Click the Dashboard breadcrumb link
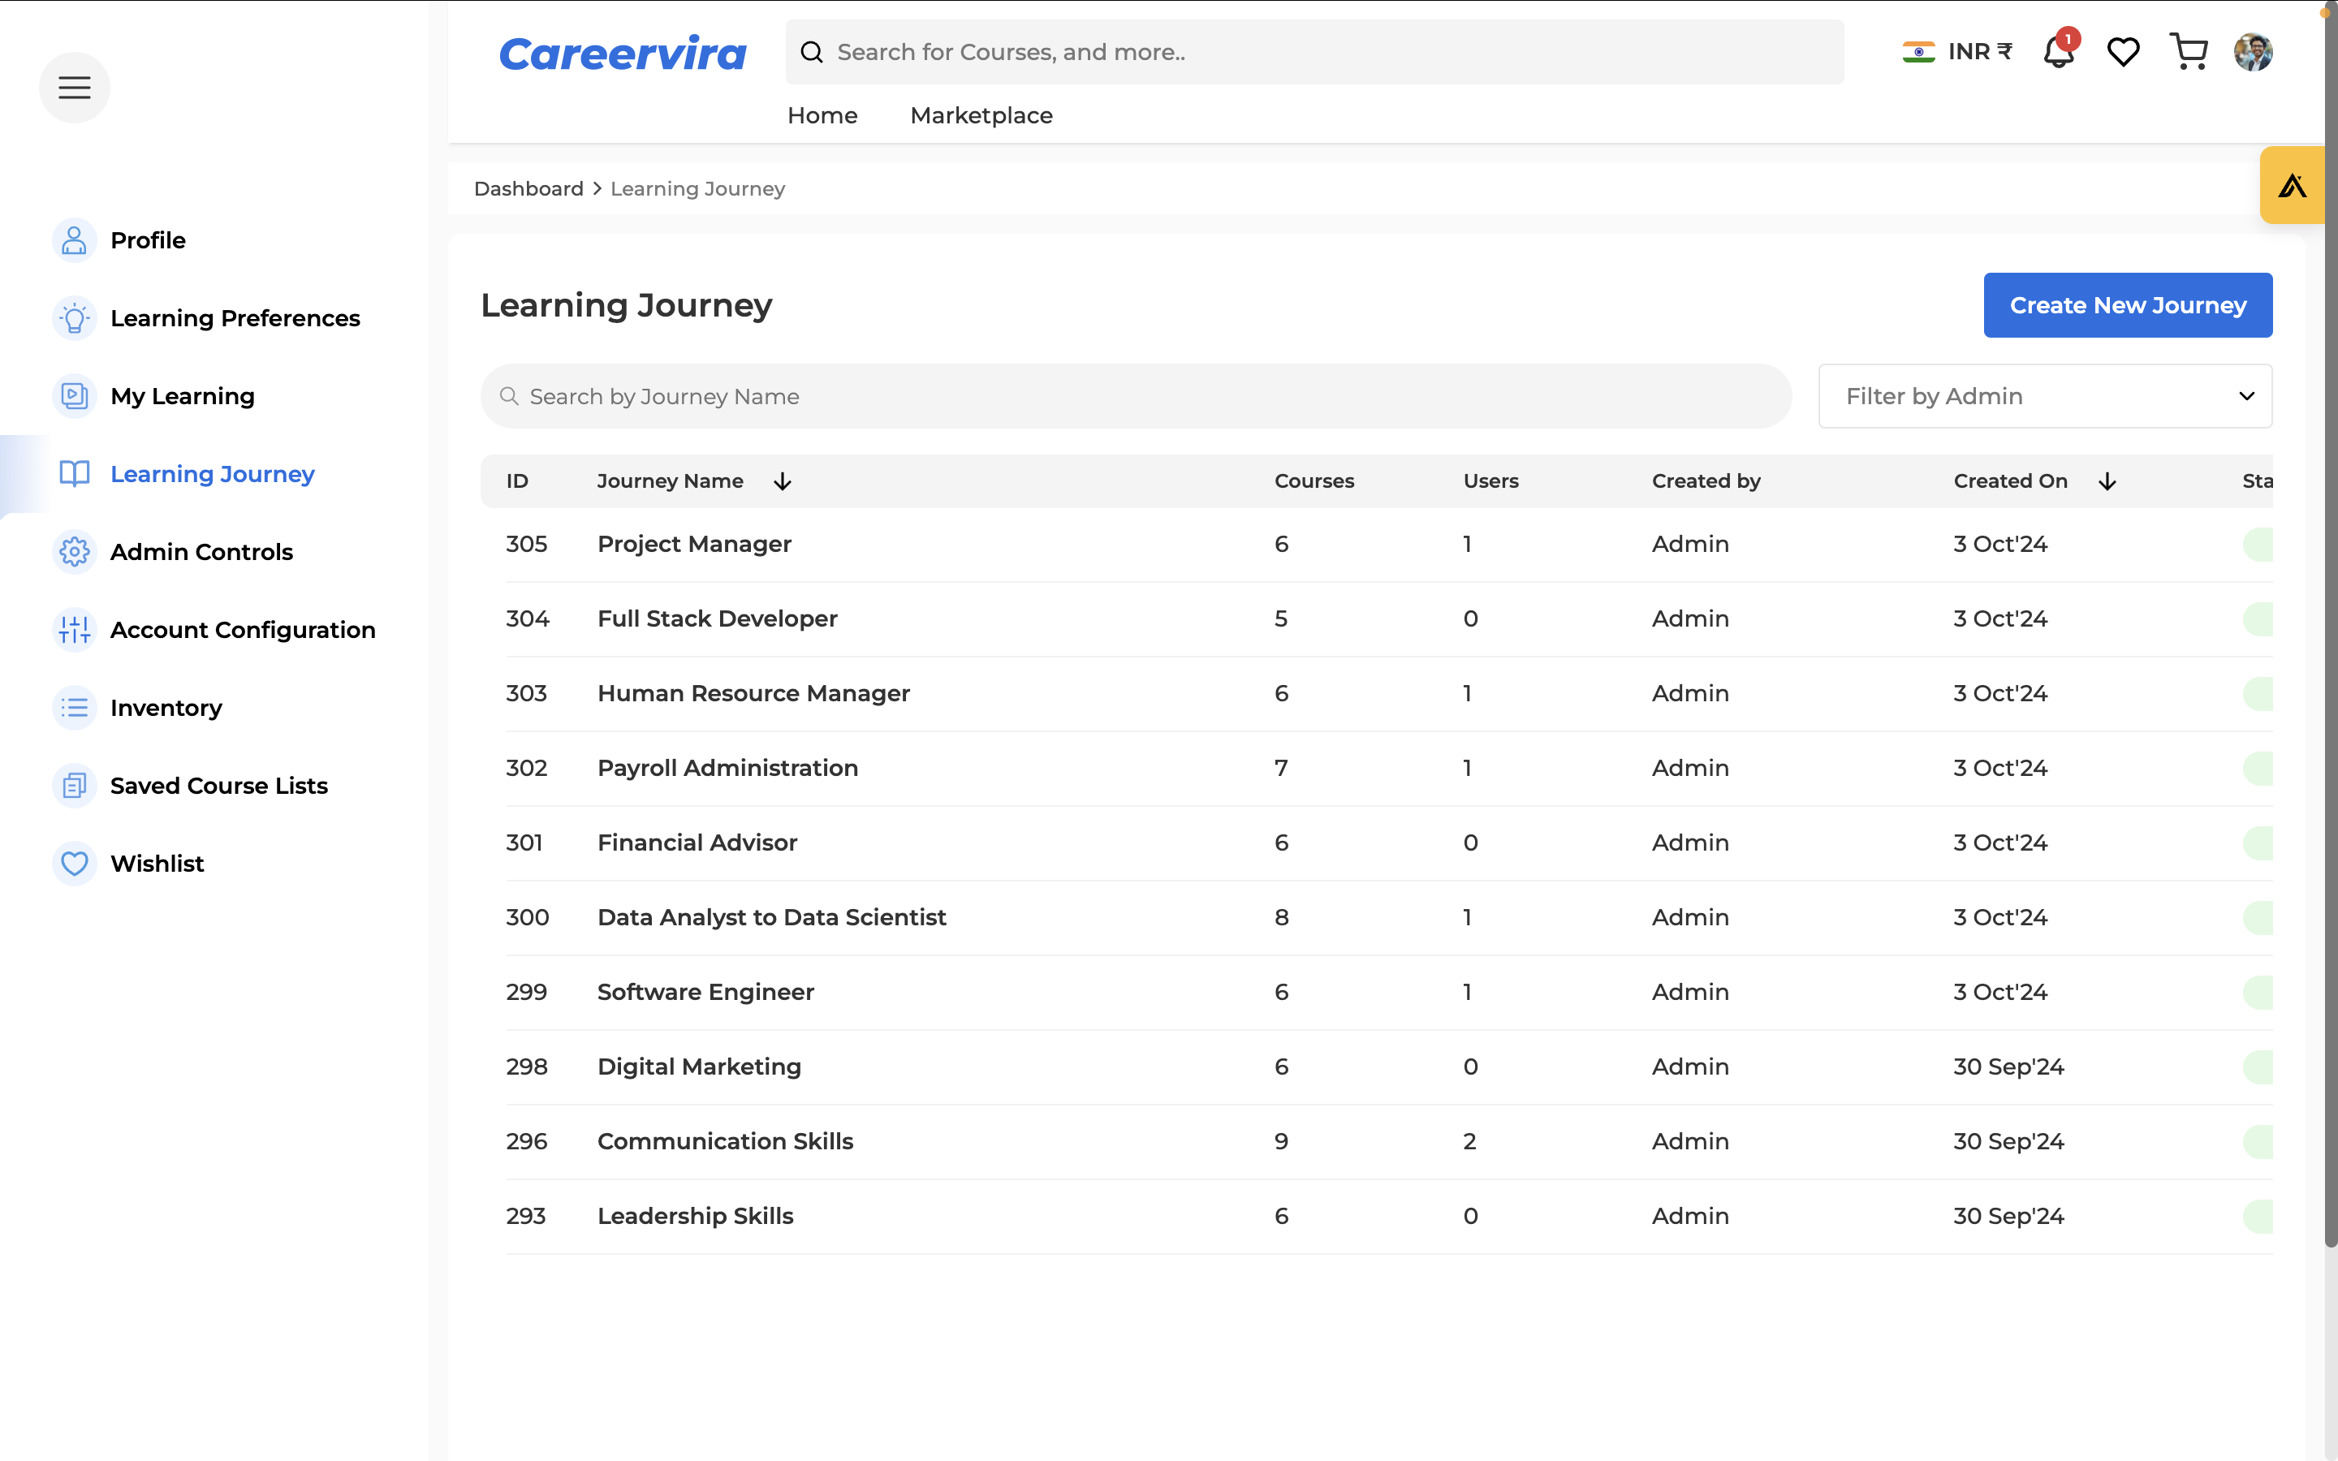Viewport: 2338px width, 1461px height. pos(528,188)
